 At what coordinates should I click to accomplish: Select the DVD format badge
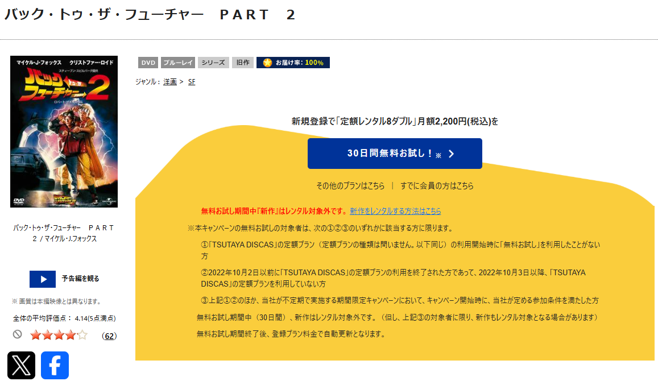click(147, 63)
